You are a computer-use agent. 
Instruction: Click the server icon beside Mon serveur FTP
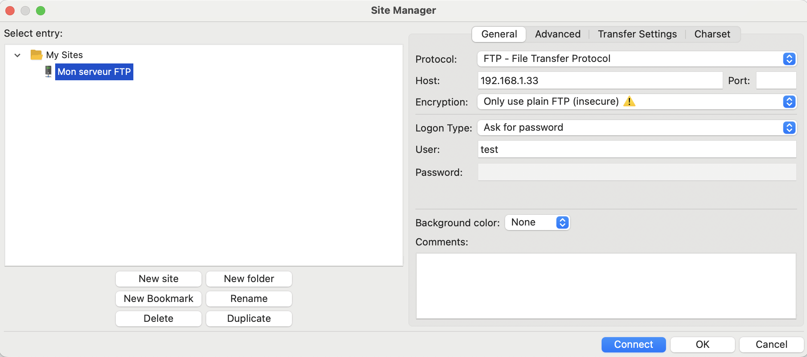(x=48, y=71)
